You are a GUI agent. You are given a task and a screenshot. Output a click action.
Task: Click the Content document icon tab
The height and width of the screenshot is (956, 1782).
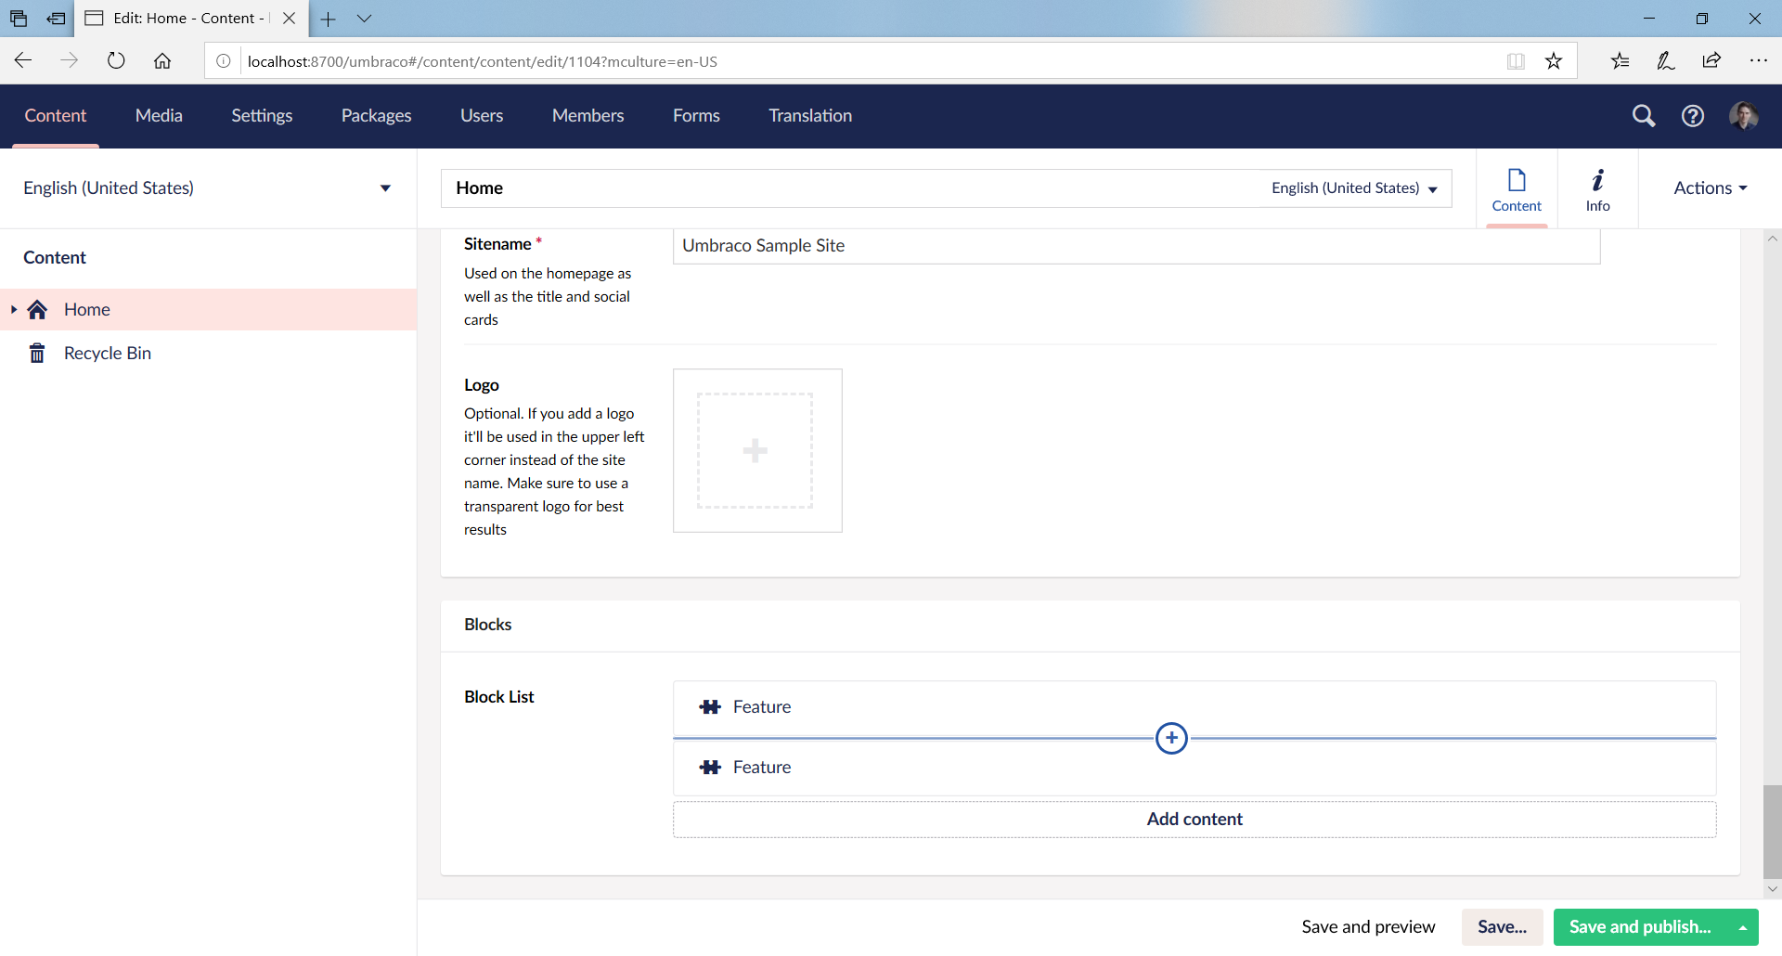(x=1517, y=179)
